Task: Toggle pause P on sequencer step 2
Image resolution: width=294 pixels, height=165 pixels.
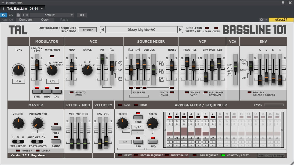Action: (177, 124)
